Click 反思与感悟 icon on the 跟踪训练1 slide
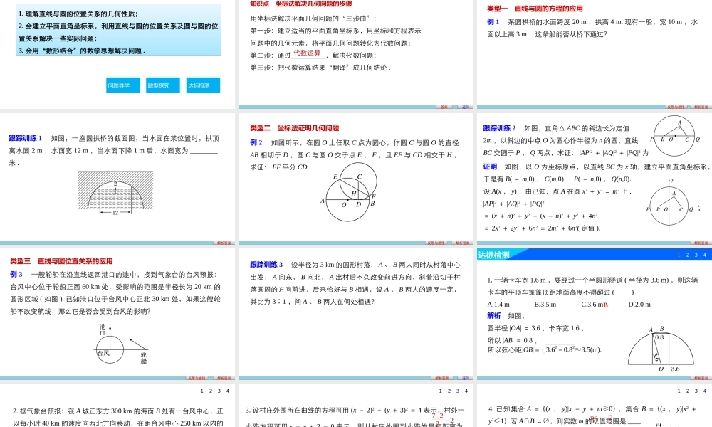 [x=225, y=242]
